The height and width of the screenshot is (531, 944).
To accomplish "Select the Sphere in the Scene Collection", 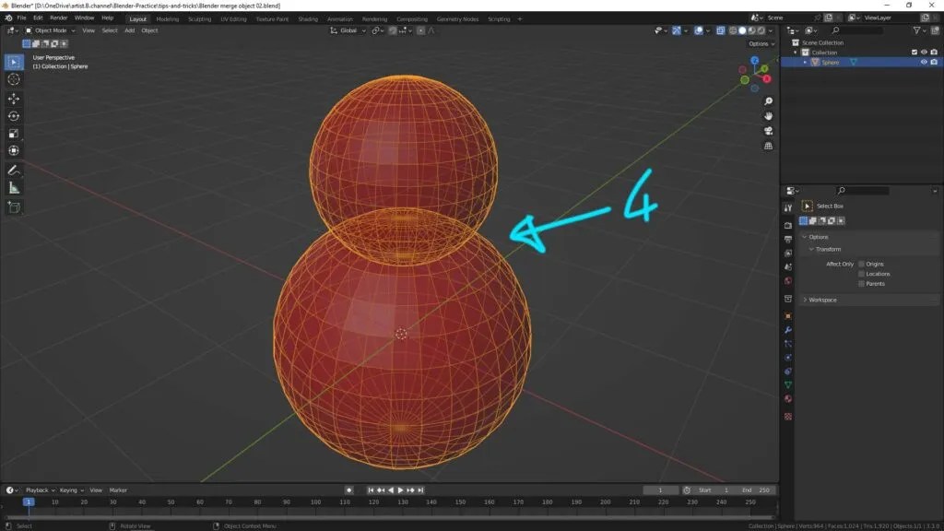I will (x=832, y=62).
